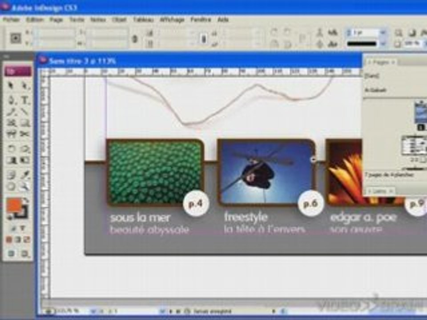Toggle formatting affects container

click(x=13, y=229)
